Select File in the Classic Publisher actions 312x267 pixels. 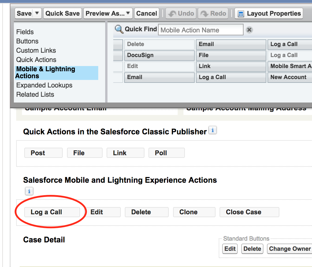(85, 153)
